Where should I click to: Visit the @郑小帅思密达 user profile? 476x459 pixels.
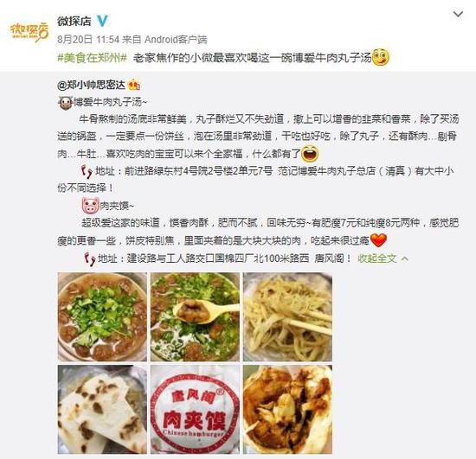click(91, 86)
